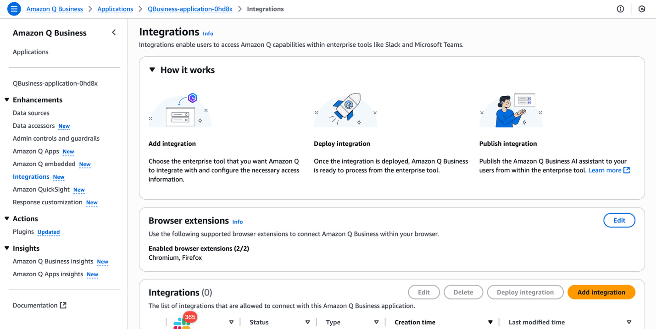Sort by Last modified time arrow
656x329 pixels.
click(x=629, y=323)
